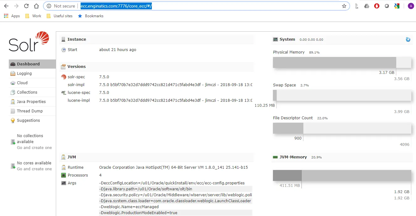Follow No collections available create link
This screenshot has width=416, height=216.
(x=34, y=147)
